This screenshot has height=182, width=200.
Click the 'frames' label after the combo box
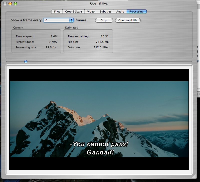coord(81,20)
